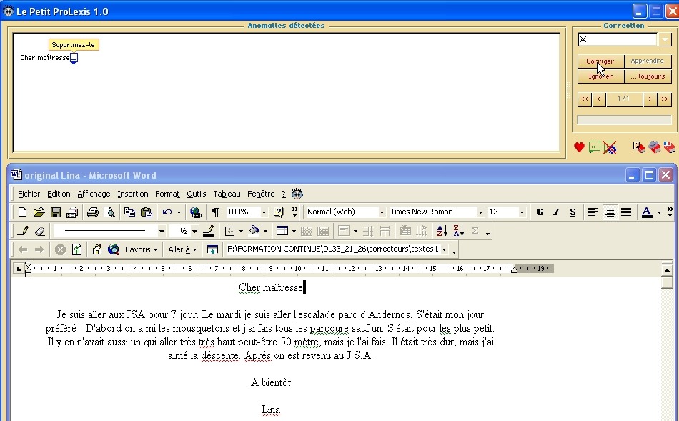Select the draw table pencil tool
The image size is (679, 421).
(23, 231)
